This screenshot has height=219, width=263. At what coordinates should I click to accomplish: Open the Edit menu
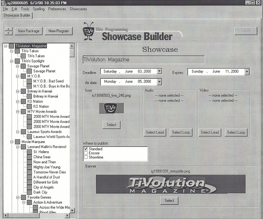click(x=14, y=9)
